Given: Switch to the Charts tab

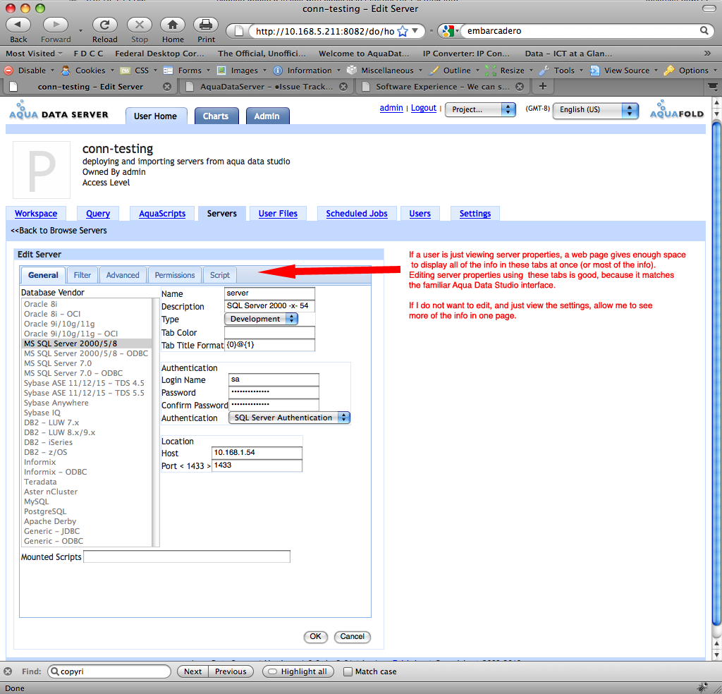Looking at the screenshot, I should pyautogui.click(x=216, y=116).
